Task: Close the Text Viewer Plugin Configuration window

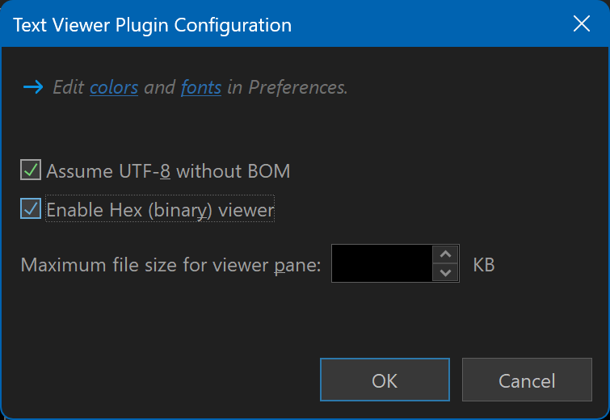Action: [x=582, y=23]
